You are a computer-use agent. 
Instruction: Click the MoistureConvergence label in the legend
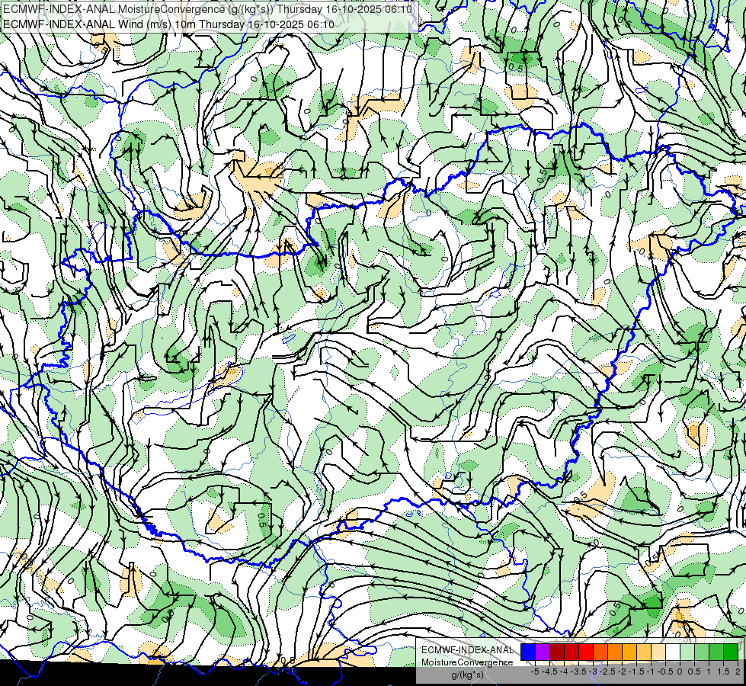coord(467,662)
